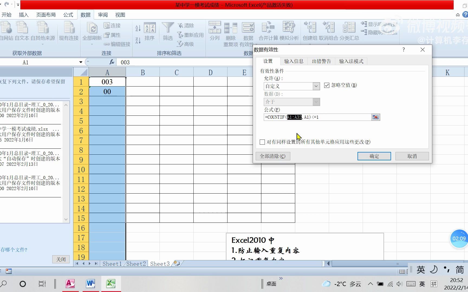Viewport: 468px width, 292px height.
Task: Click the Windows search icon on taskbar
Action: coord(4,284)
